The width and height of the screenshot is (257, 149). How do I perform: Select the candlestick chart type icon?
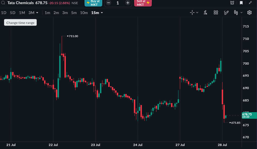coord(236,13)
